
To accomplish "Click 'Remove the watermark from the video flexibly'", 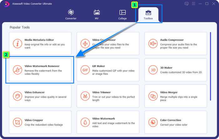I will click(x=43, y=72).
